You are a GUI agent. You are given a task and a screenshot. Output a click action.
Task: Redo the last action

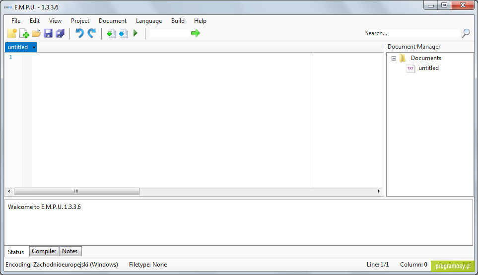[92, 33]
